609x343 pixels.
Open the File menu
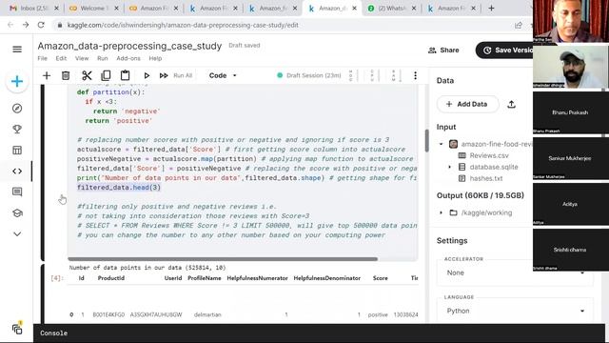point(42,58)
